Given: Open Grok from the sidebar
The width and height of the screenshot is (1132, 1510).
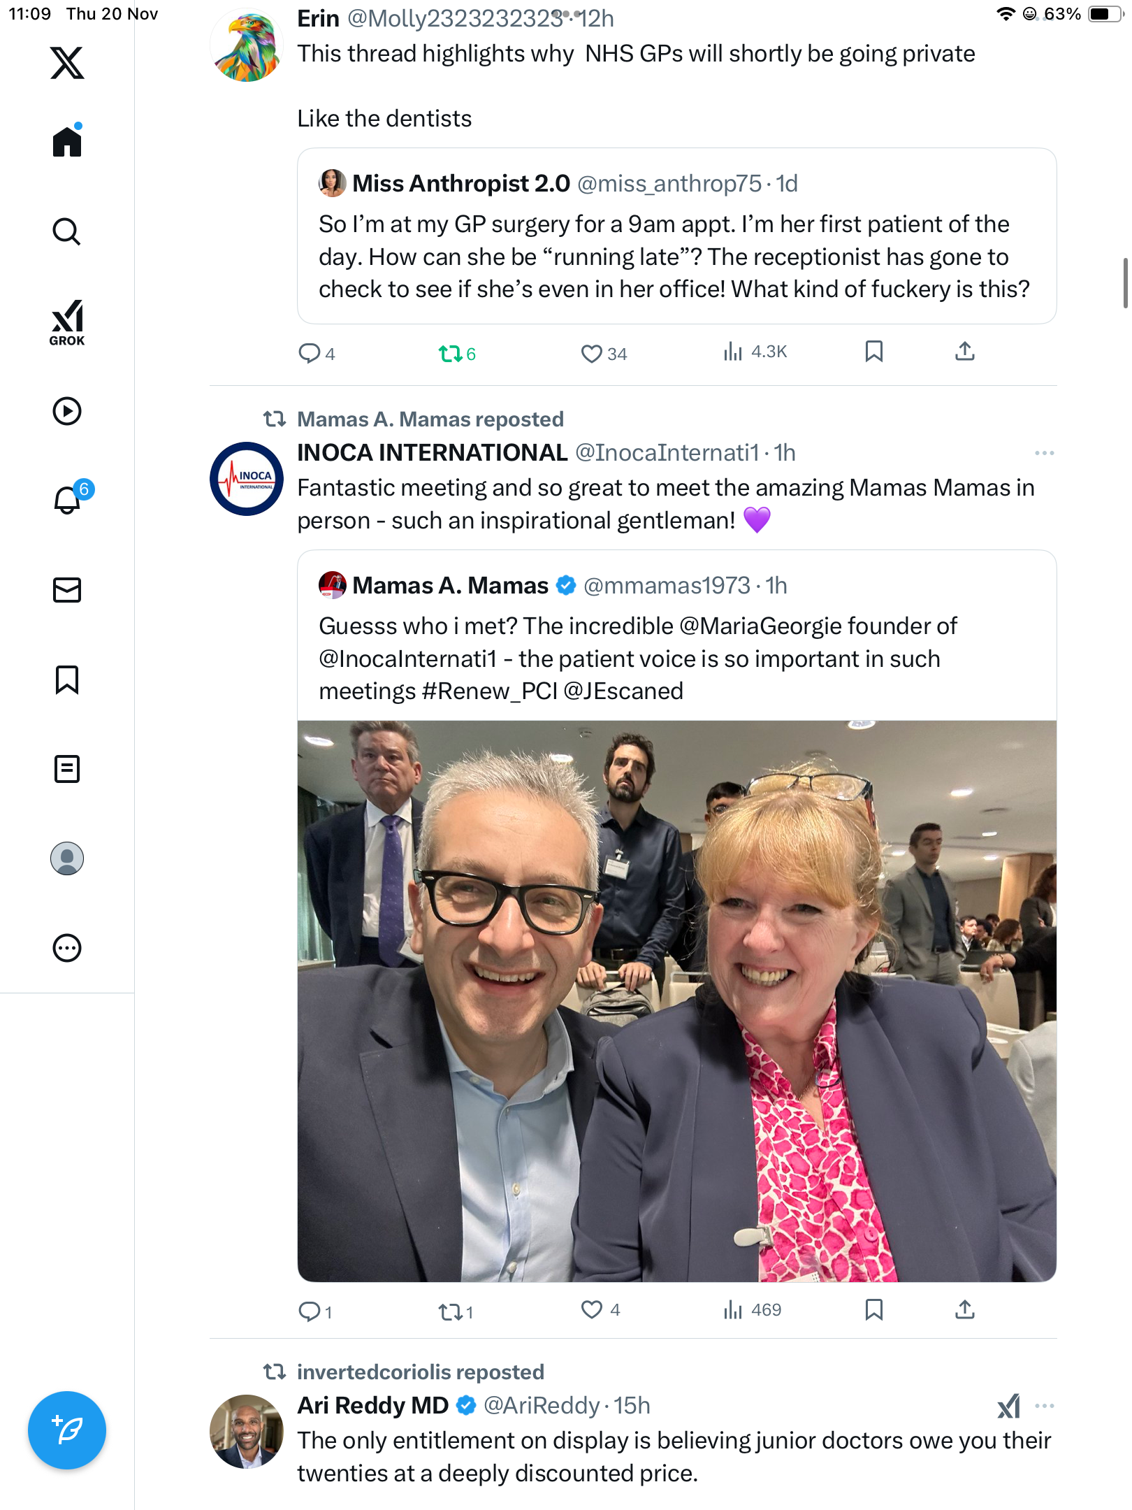Looking at the screenshot, I should 67,322.
